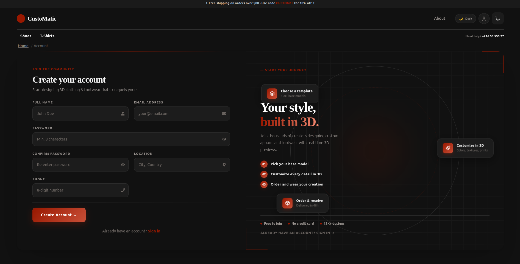Click the Order & receive box icon
Image resolution: width=520 pixels, height=264 pixels.
coord(287,203)
